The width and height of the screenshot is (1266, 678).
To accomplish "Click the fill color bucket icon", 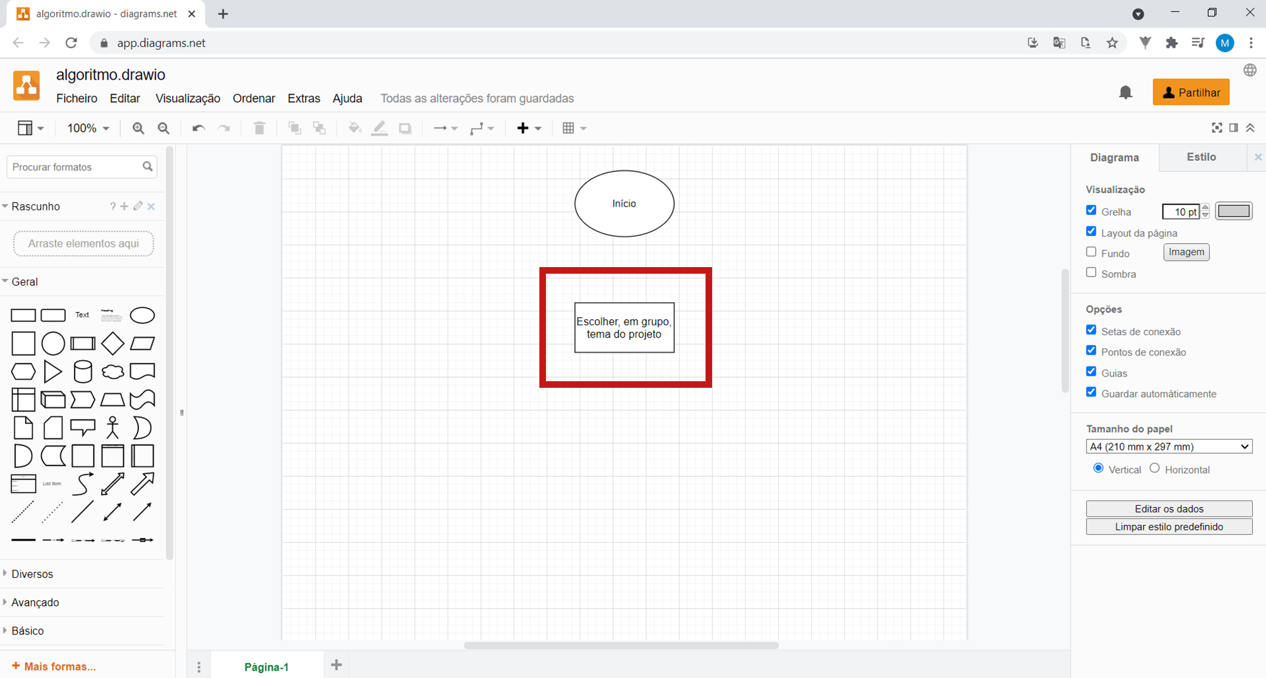I will point(354,128).
